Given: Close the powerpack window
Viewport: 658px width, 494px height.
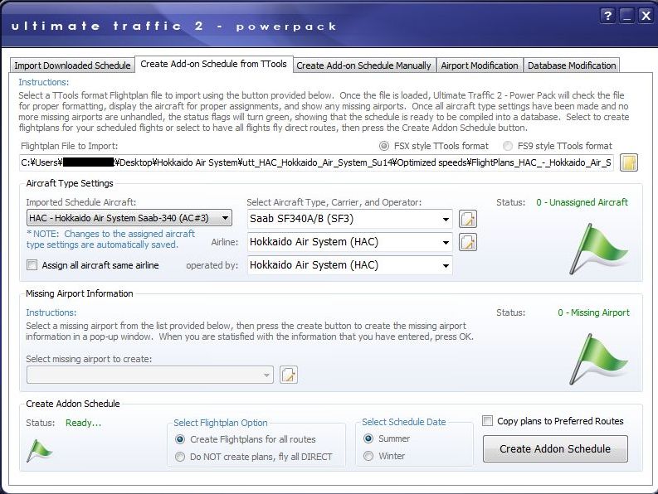Looking at the screenshot, I should tap(646, 16).
